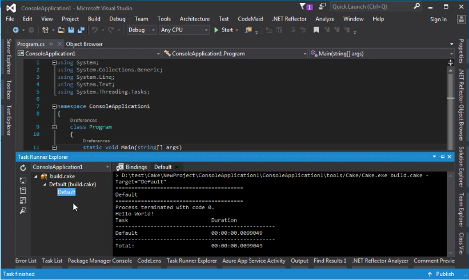The image size is (469, 280).
Task: Click the Sign in link
Action: 438,19
